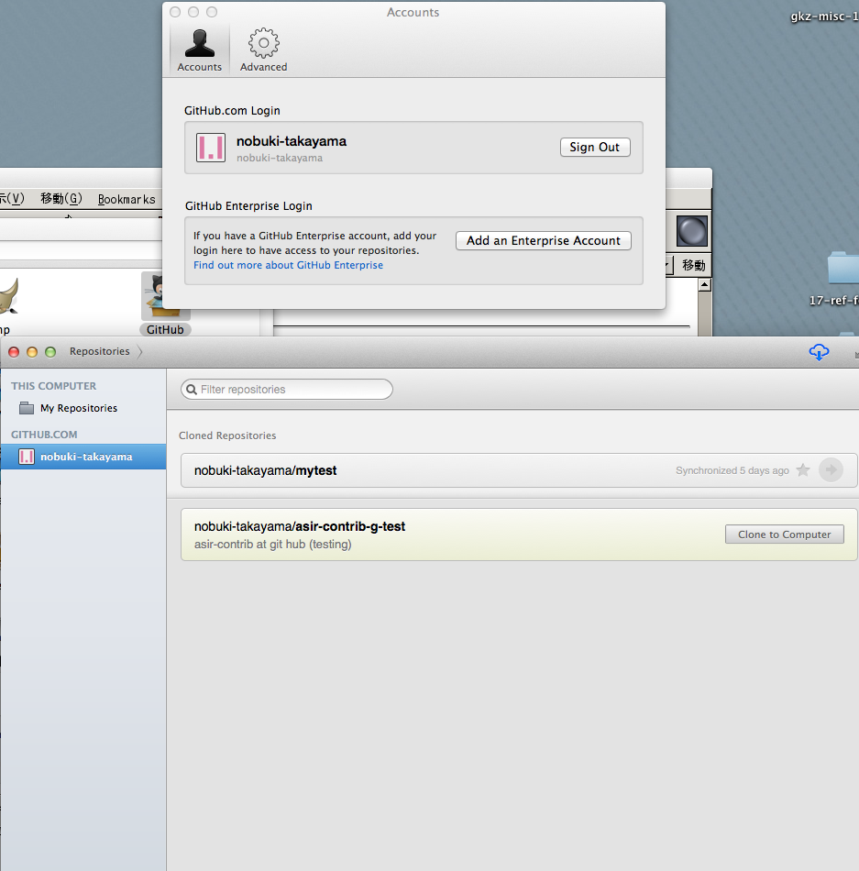Screen dimensions: 859x871
Task: Click asir-contrib at git hub (testing) description
Action: (x=272, y=545)
